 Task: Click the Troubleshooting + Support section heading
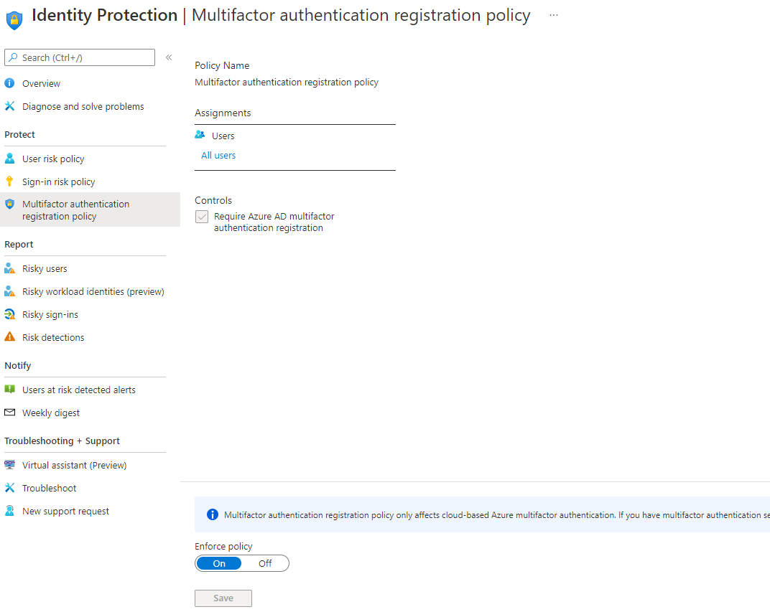click(62, 441)
